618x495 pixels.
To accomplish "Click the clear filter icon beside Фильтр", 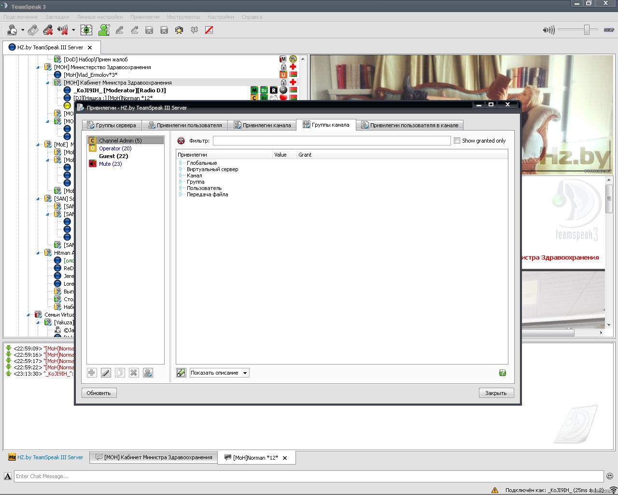I will 181,141.
